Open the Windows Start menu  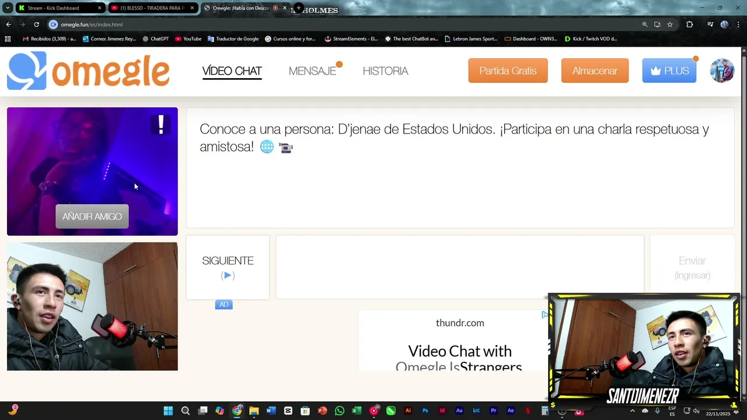(168, 411)
